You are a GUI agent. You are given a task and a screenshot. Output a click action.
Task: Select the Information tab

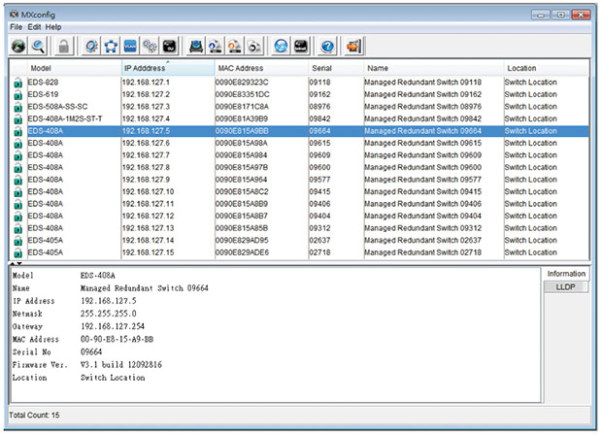[564, 274]
